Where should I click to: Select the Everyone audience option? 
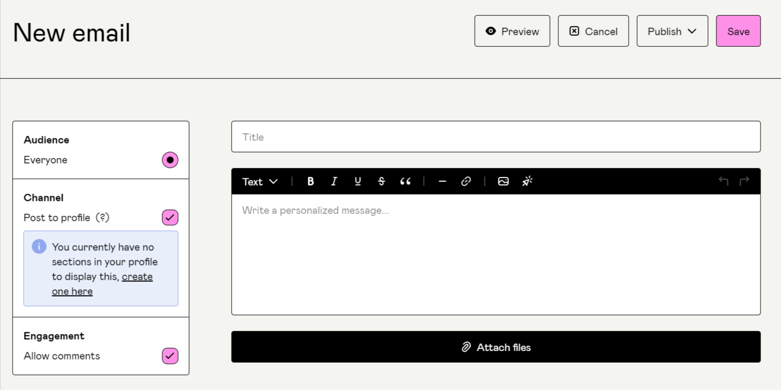click(170, 160)
